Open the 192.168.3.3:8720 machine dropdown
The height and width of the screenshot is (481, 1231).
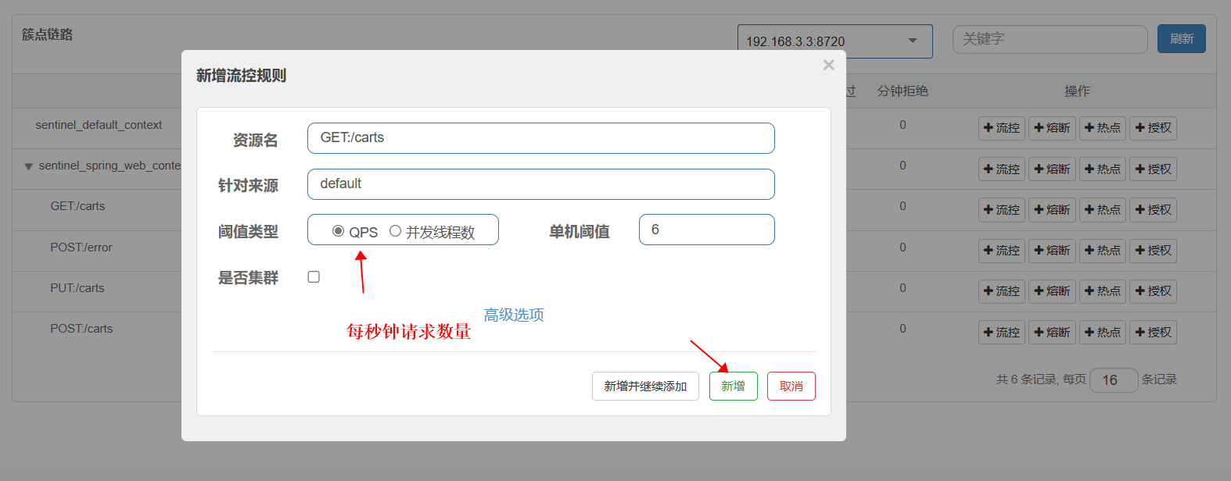[x=834, y=41]
